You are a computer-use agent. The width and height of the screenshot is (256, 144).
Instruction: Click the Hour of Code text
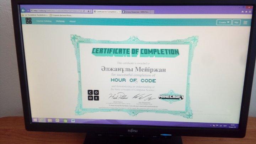click(x=133, y=80)
